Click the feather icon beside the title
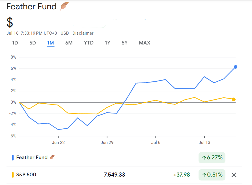The image size is (252, 185). (64, 6)
